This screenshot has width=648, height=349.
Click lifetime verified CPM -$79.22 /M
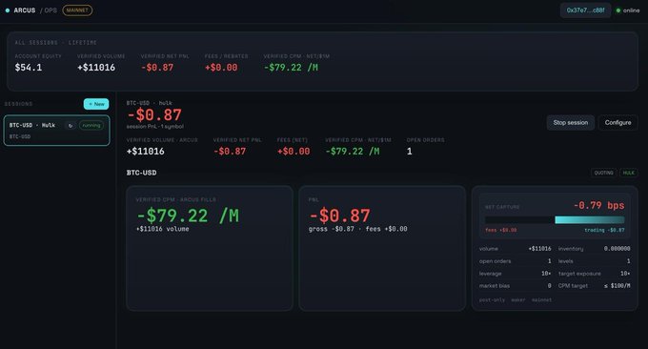coord(291,68)
